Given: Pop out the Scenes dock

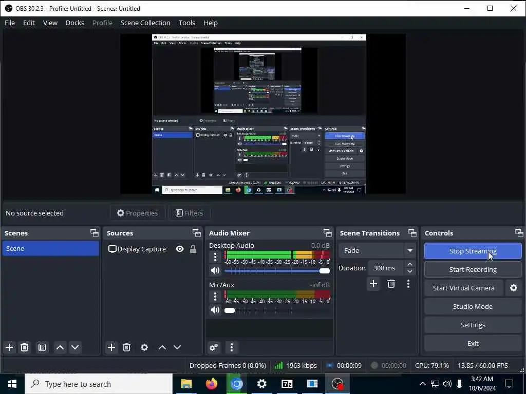Looking at the screenshot, I should pyautogui.click(x=95, y=233).
